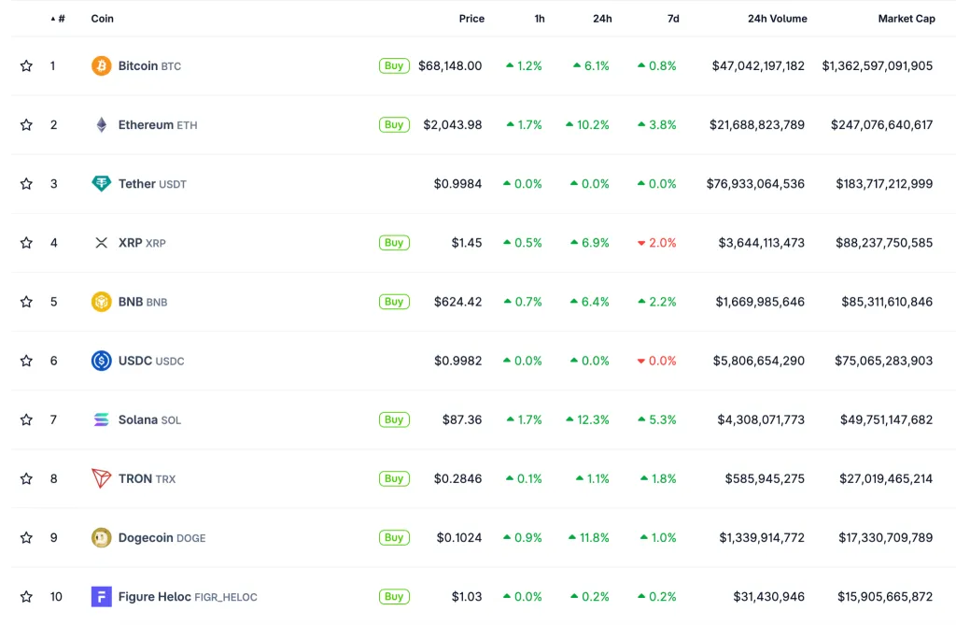Click the Ethereum diamond logo icon
This screenshot has height=625, width=956.
point(101,125)
